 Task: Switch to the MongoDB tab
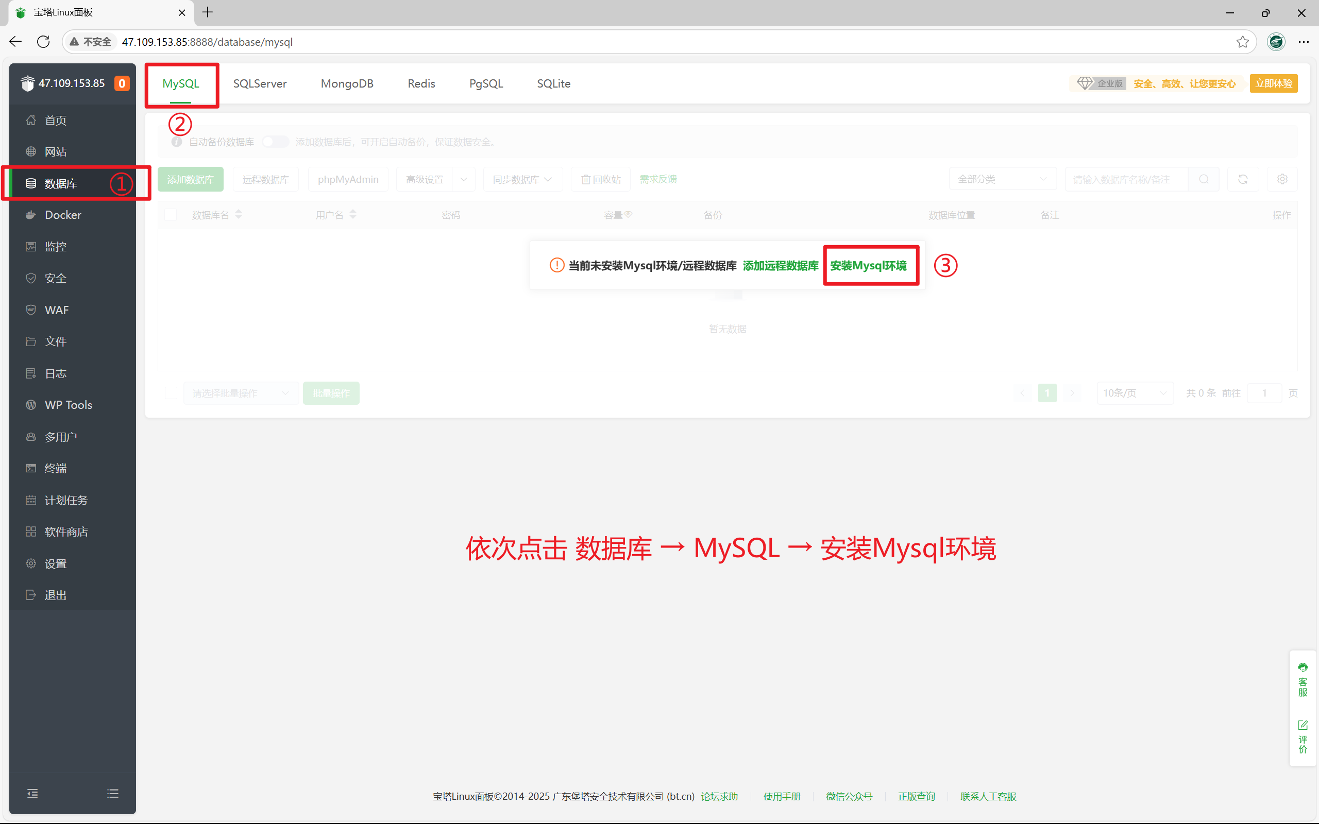(347, 83)
